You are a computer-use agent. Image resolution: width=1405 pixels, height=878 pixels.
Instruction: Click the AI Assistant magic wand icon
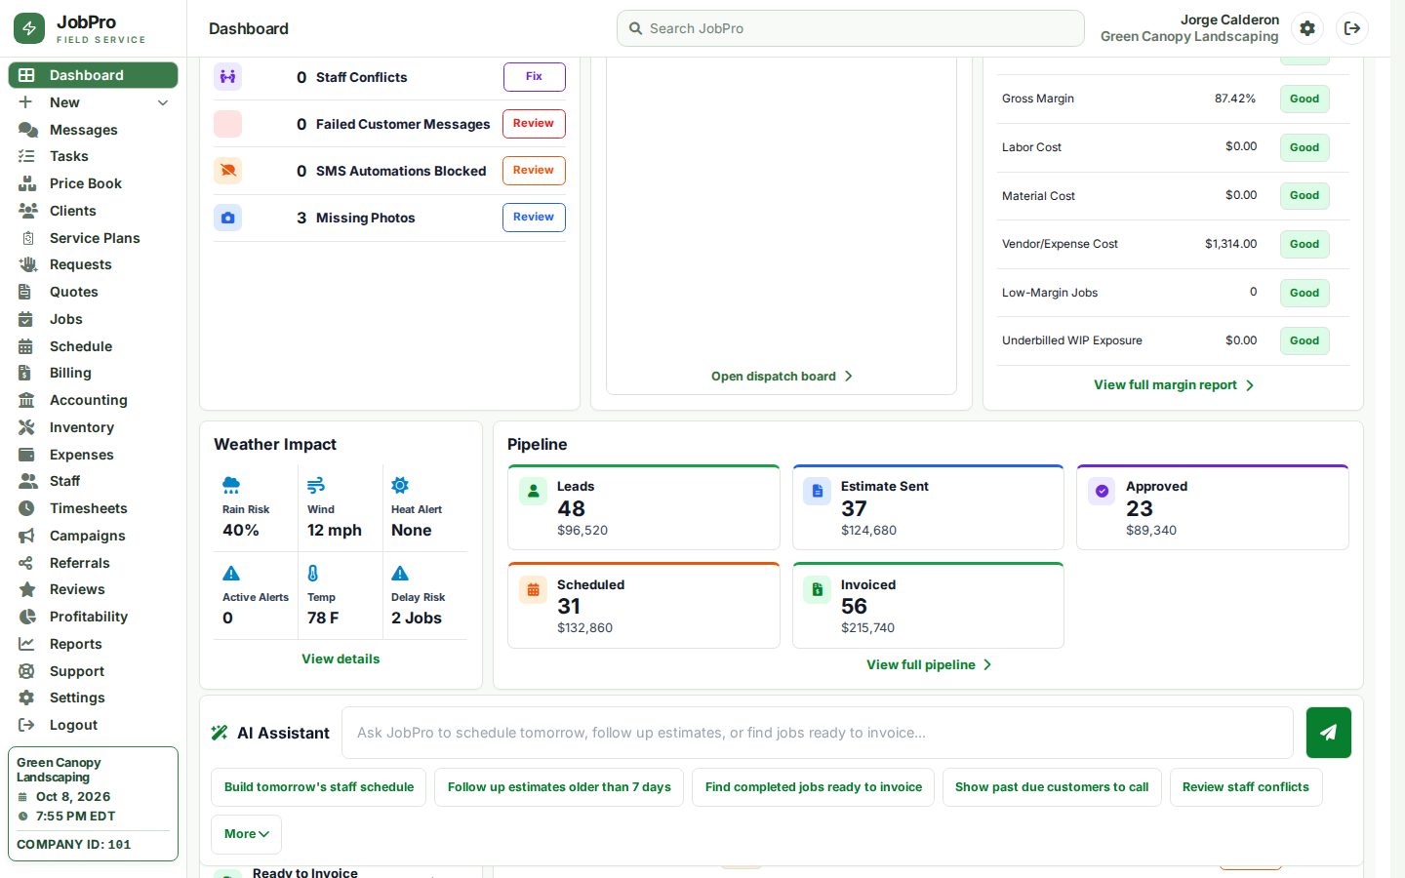220,733
